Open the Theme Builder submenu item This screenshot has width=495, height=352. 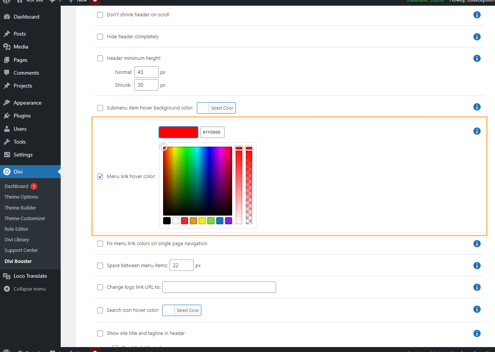click(x=20, y=208)
